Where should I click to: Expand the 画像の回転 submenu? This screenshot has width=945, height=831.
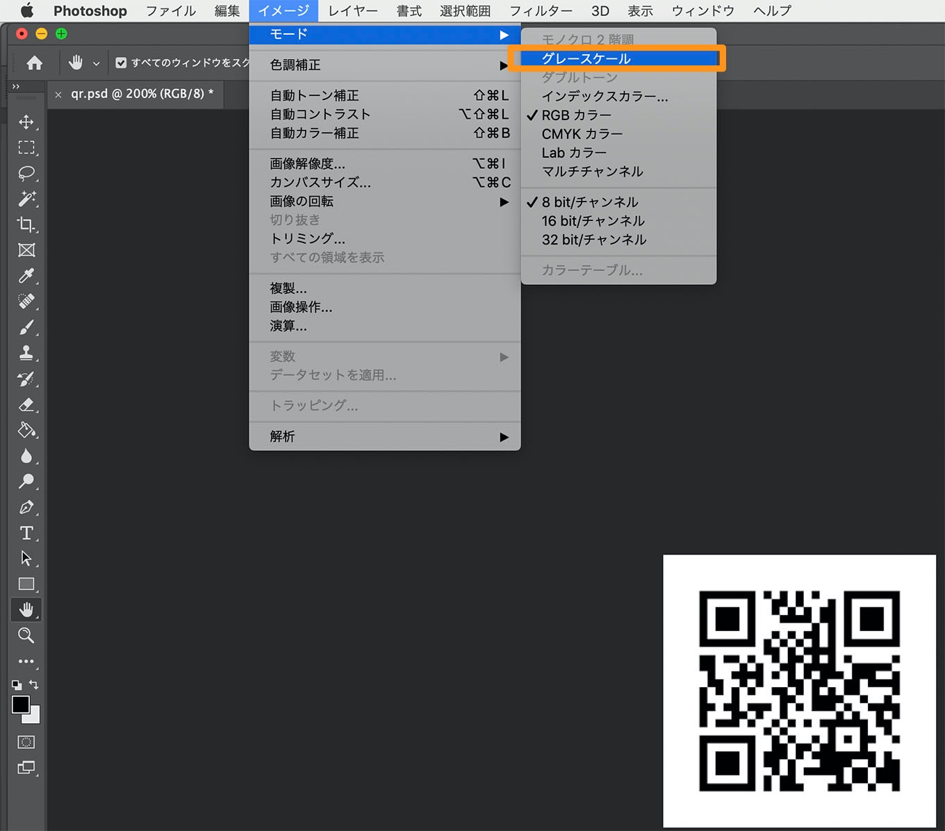coord(385,201)
